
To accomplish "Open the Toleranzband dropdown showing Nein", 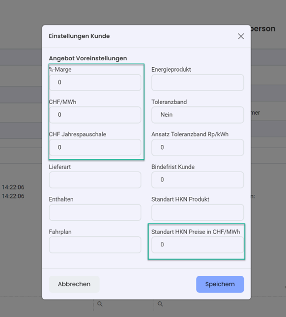I will coord(198,115).
